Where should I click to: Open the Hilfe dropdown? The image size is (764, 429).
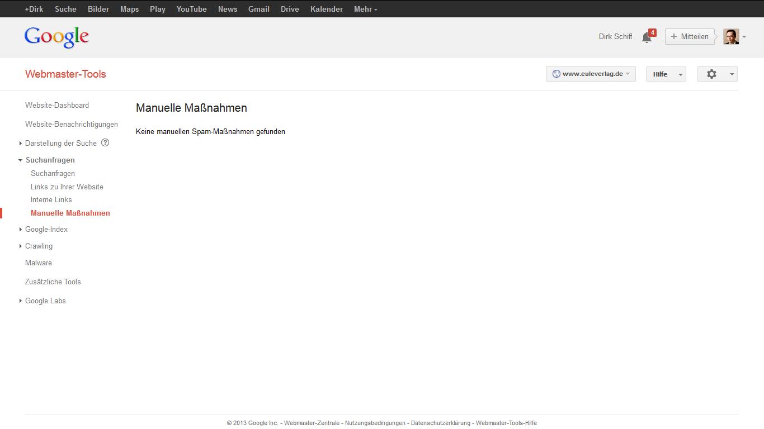pos(666,74)
